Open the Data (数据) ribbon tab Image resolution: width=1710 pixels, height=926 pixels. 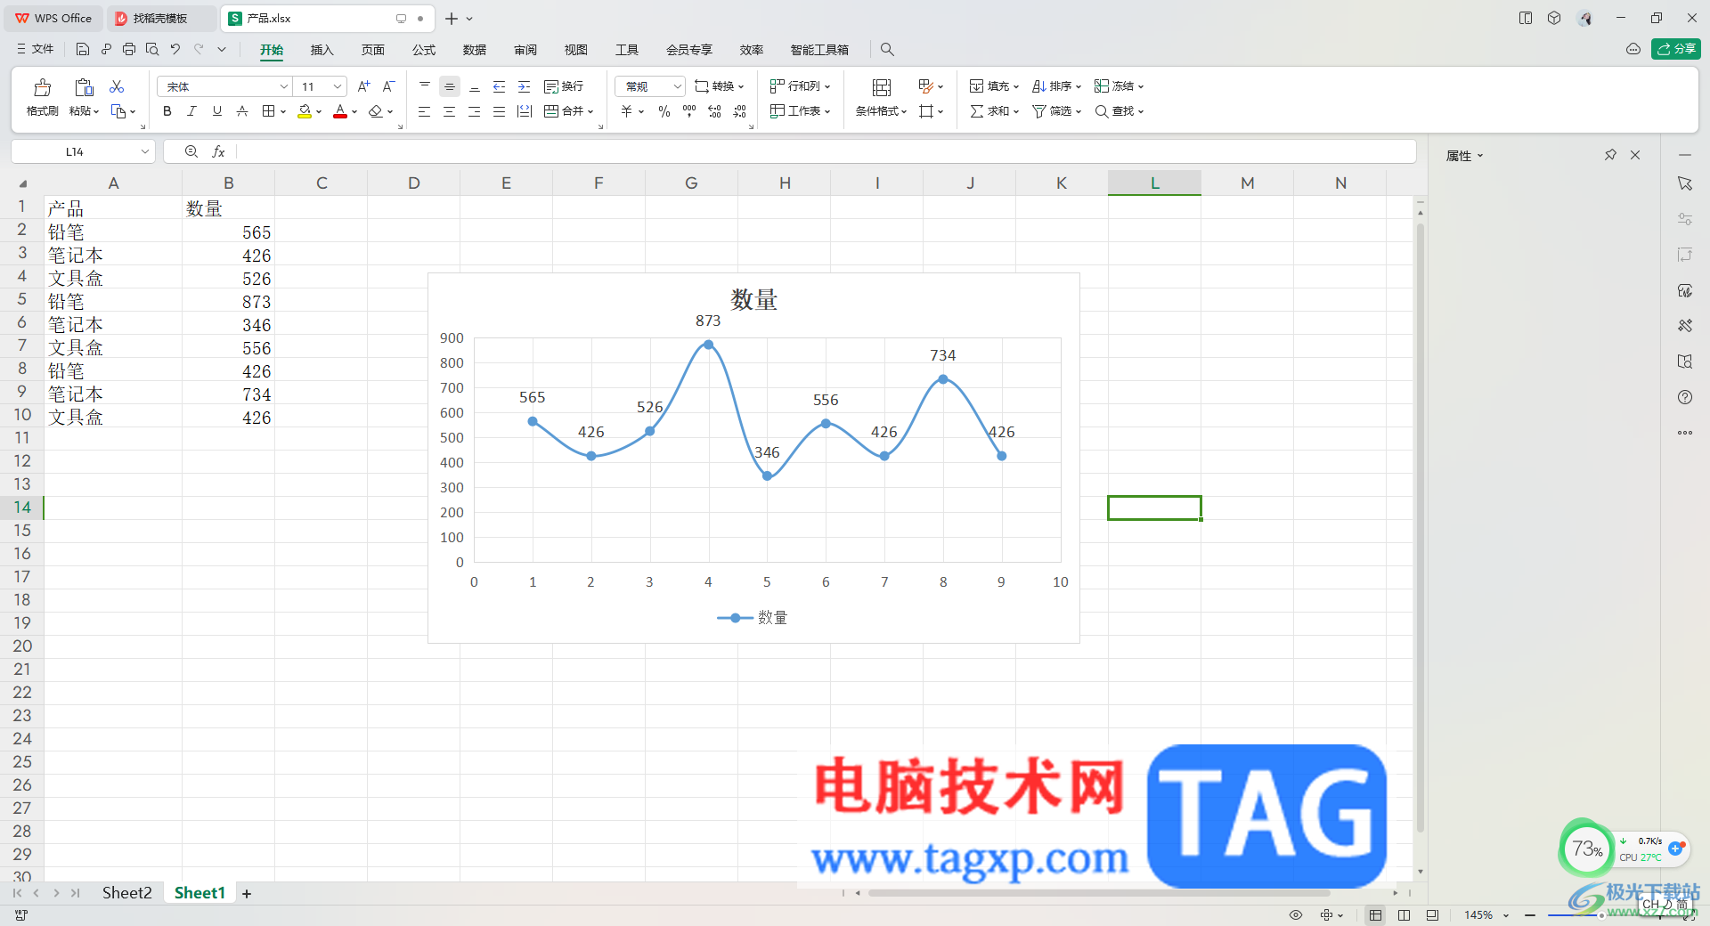click(475, 50)
